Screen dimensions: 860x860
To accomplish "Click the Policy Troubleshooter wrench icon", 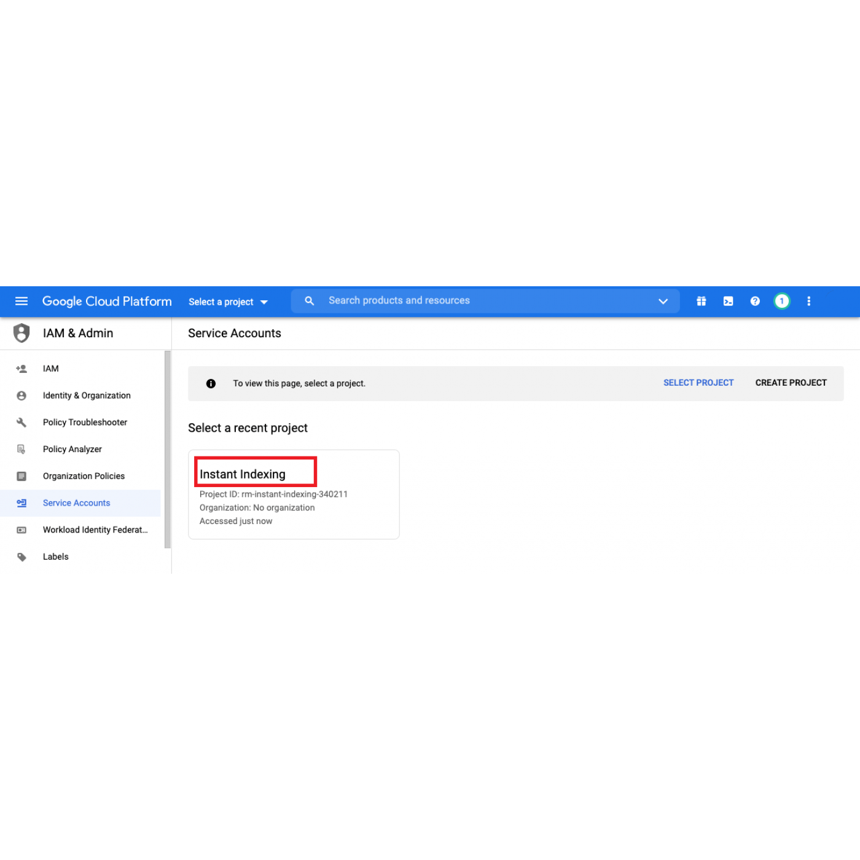I will 21,423.
